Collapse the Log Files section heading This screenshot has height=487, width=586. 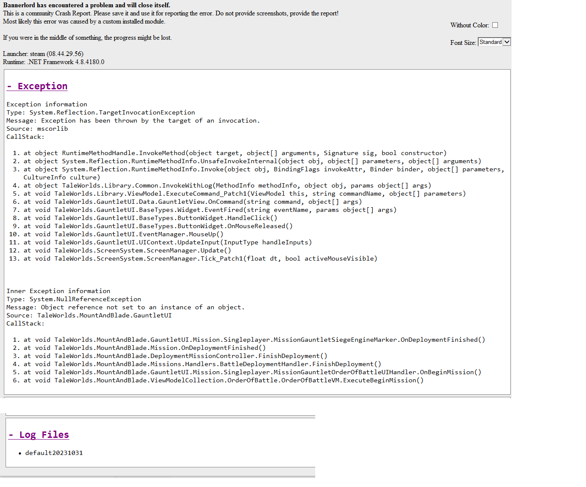pyautogui.click(x=38, y=435)
